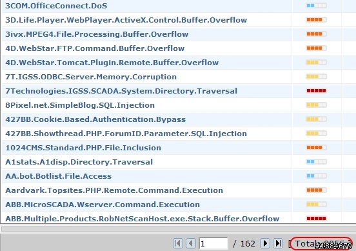Open 4D.WebStar.FTP.Command.Buffer.Overflow entry

point(95,48)
